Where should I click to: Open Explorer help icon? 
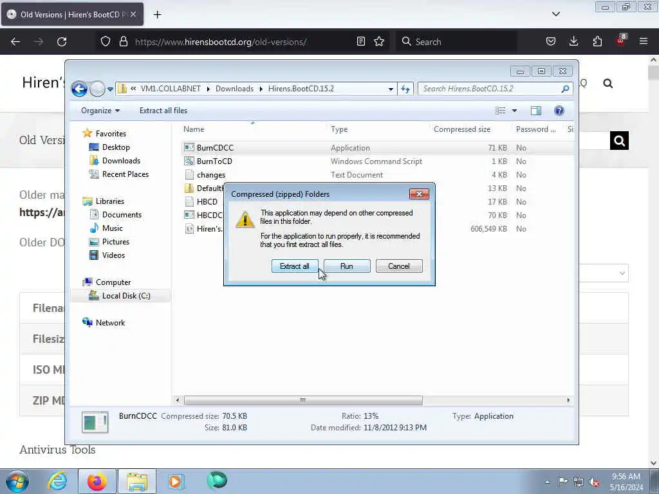[559, 111]
